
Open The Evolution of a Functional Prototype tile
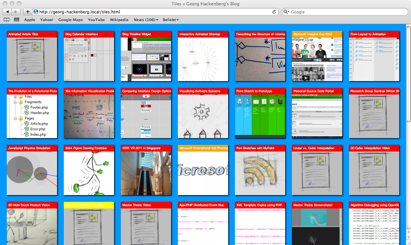pyautogui.click(x=32, y=113)
